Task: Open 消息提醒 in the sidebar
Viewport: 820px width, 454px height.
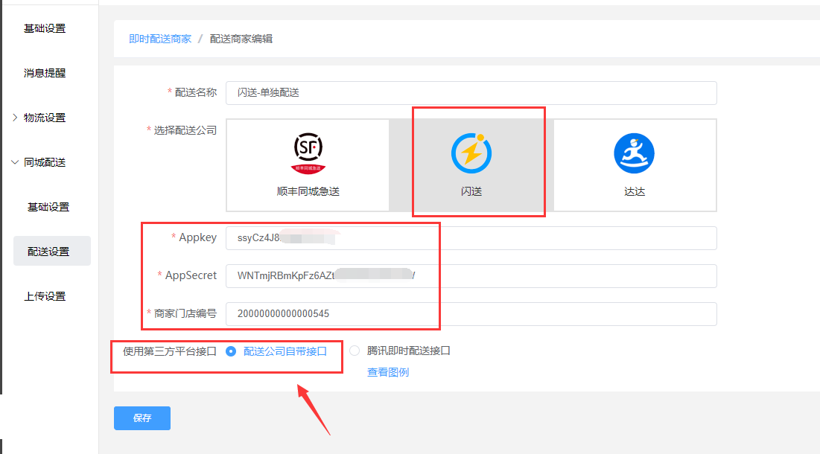Action: (45, 73)
